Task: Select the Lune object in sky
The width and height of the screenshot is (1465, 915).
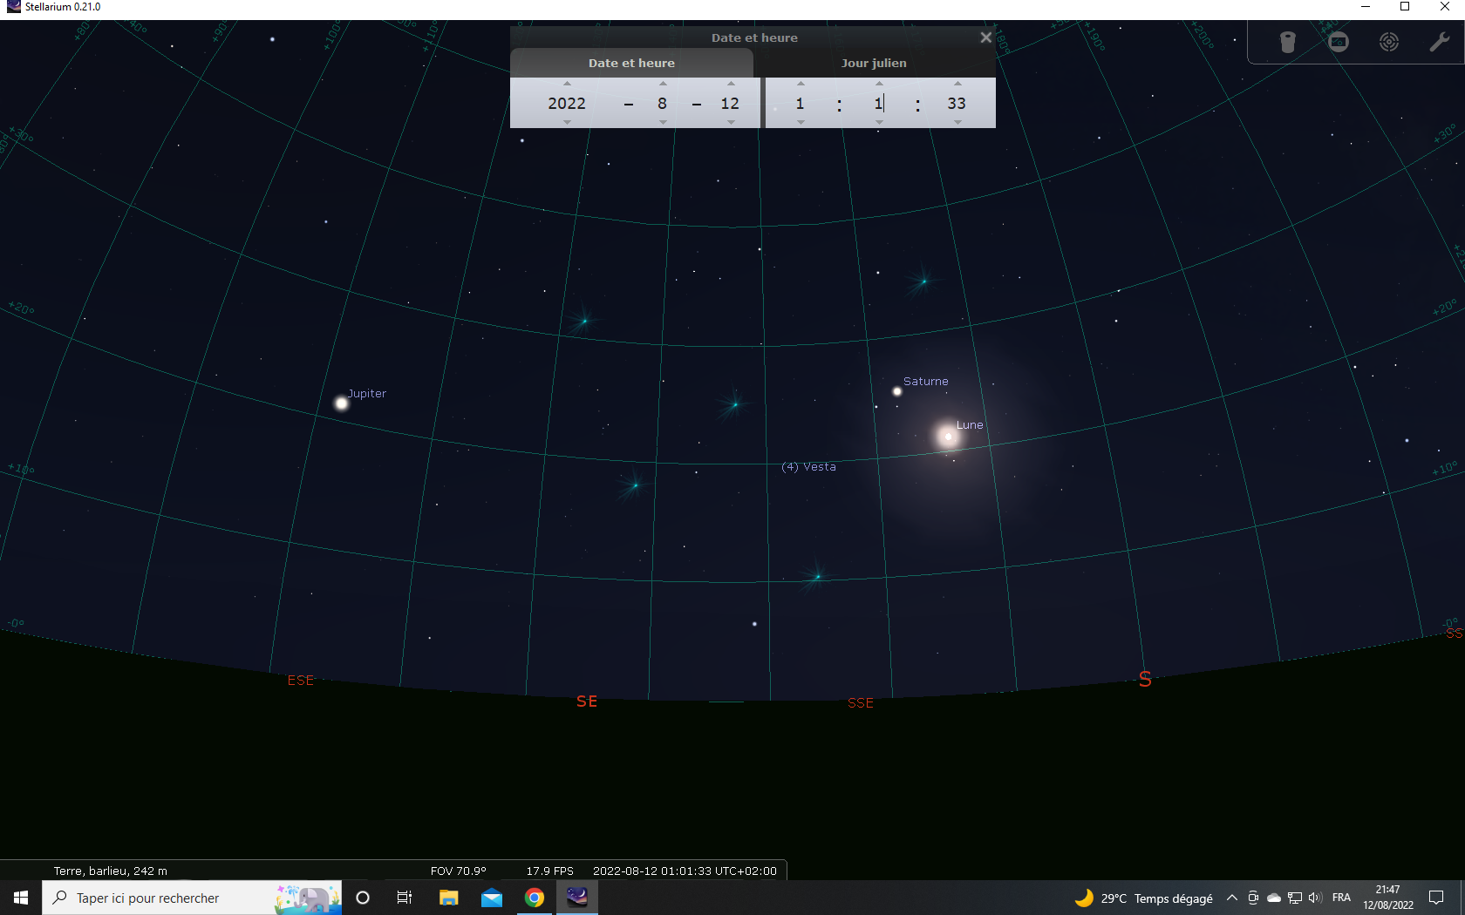Action: point(948,436)
